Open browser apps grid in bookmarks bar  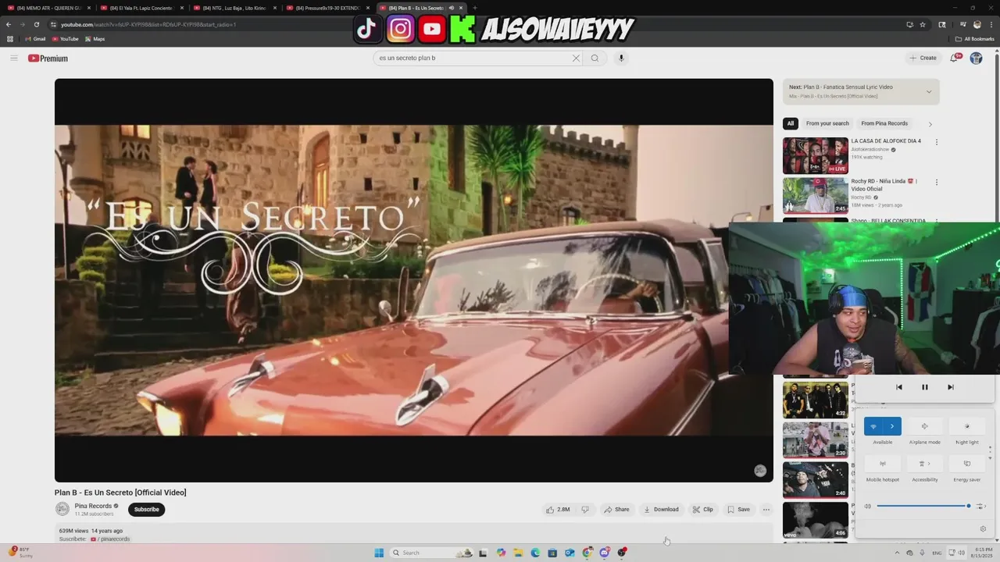tap(10, 38)
